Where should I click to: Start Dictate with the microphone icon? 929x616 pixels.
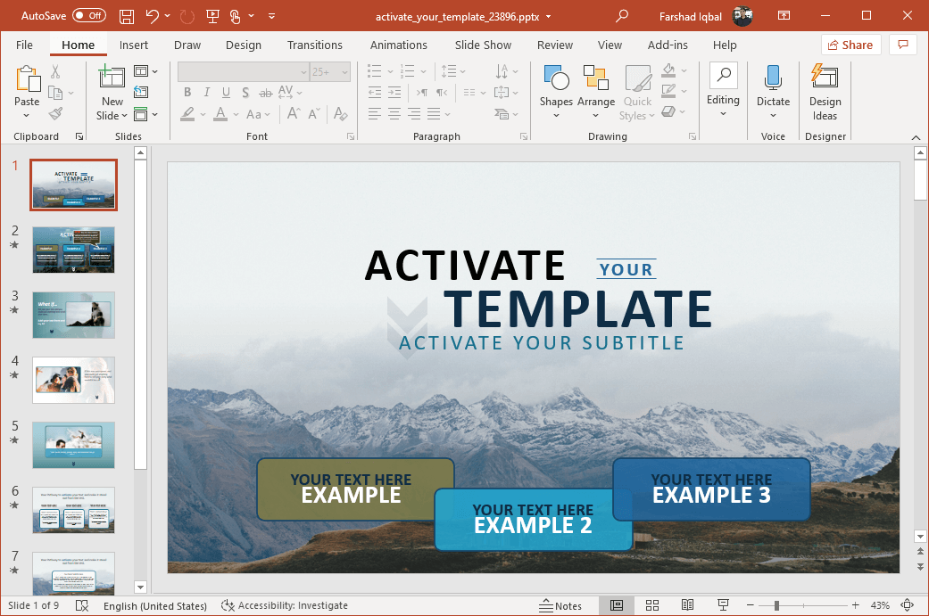point(773,78)
